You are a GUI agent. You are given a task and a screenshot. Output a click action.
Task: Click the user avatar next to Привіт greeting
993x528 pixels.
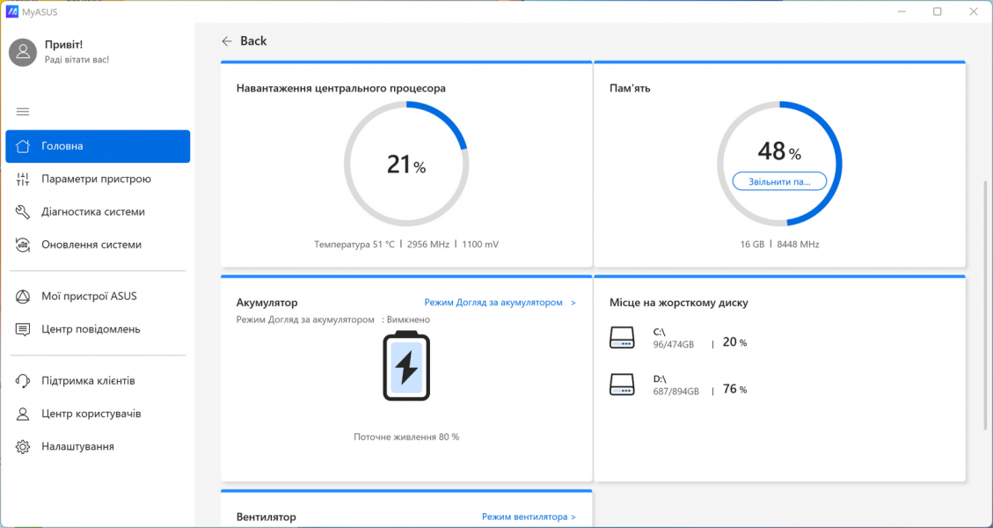coord(22,52)
